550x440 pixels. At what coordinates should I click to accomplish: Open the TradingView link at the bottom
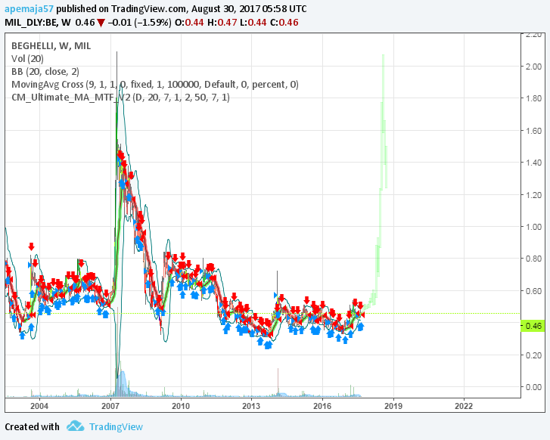[x=116, y=426]
